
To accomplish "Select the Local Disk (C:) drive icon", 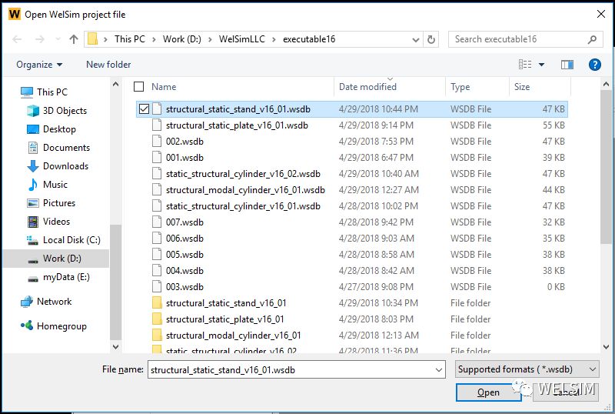I will [33, 240].
